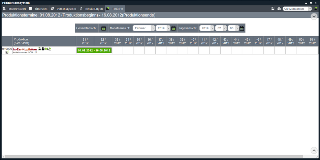This screenshot has width=320, height=160.
Task: Open the Import/Export tab
Action: coord(14,8)
